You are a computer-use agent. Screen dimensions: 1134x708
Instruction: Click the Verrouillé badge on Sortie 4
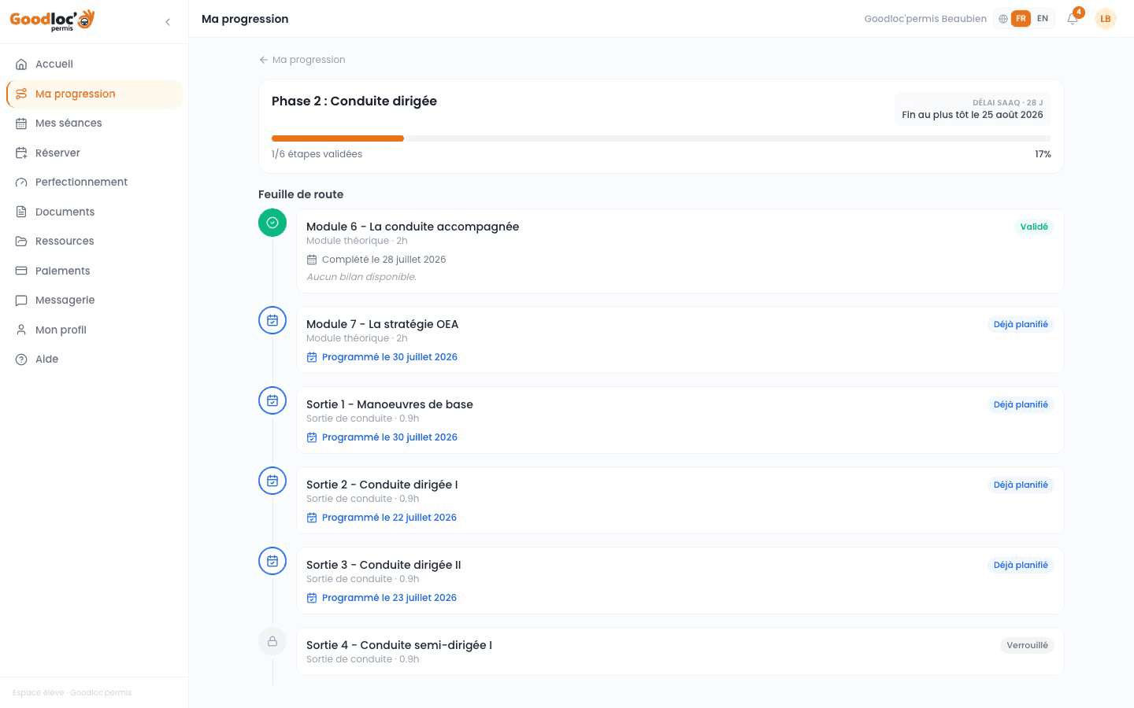tap(1027, 645)
